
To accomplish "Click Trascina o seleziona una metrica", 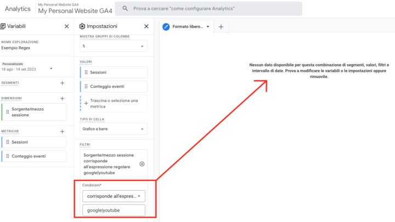I will 114,104.
